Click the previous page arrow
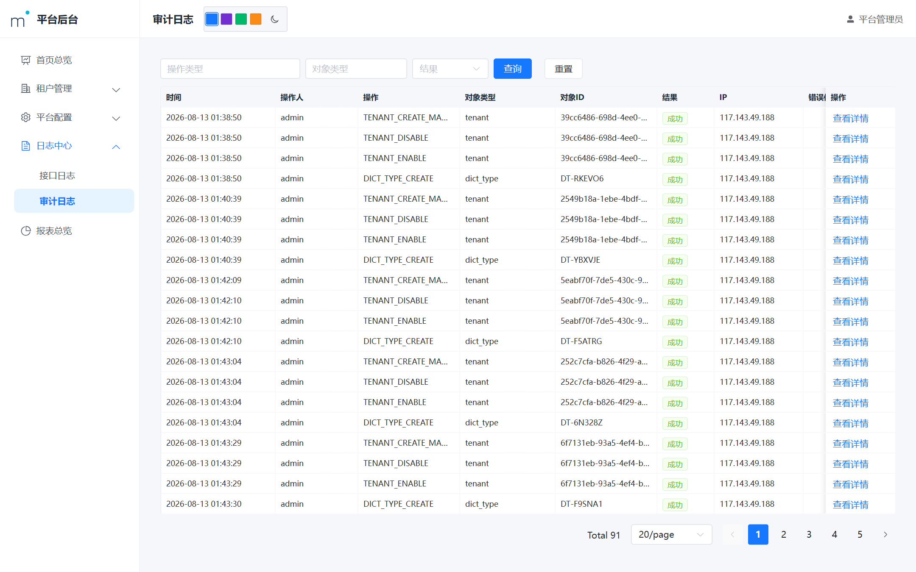916x572 pixels. [x=733, y=535]
